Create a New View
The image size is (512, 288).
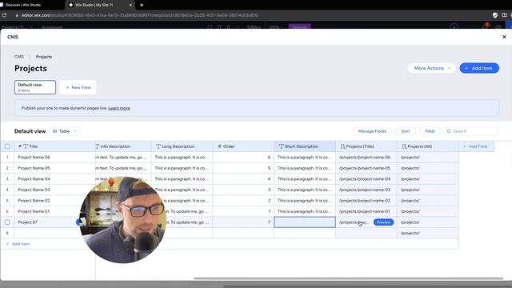78,87
